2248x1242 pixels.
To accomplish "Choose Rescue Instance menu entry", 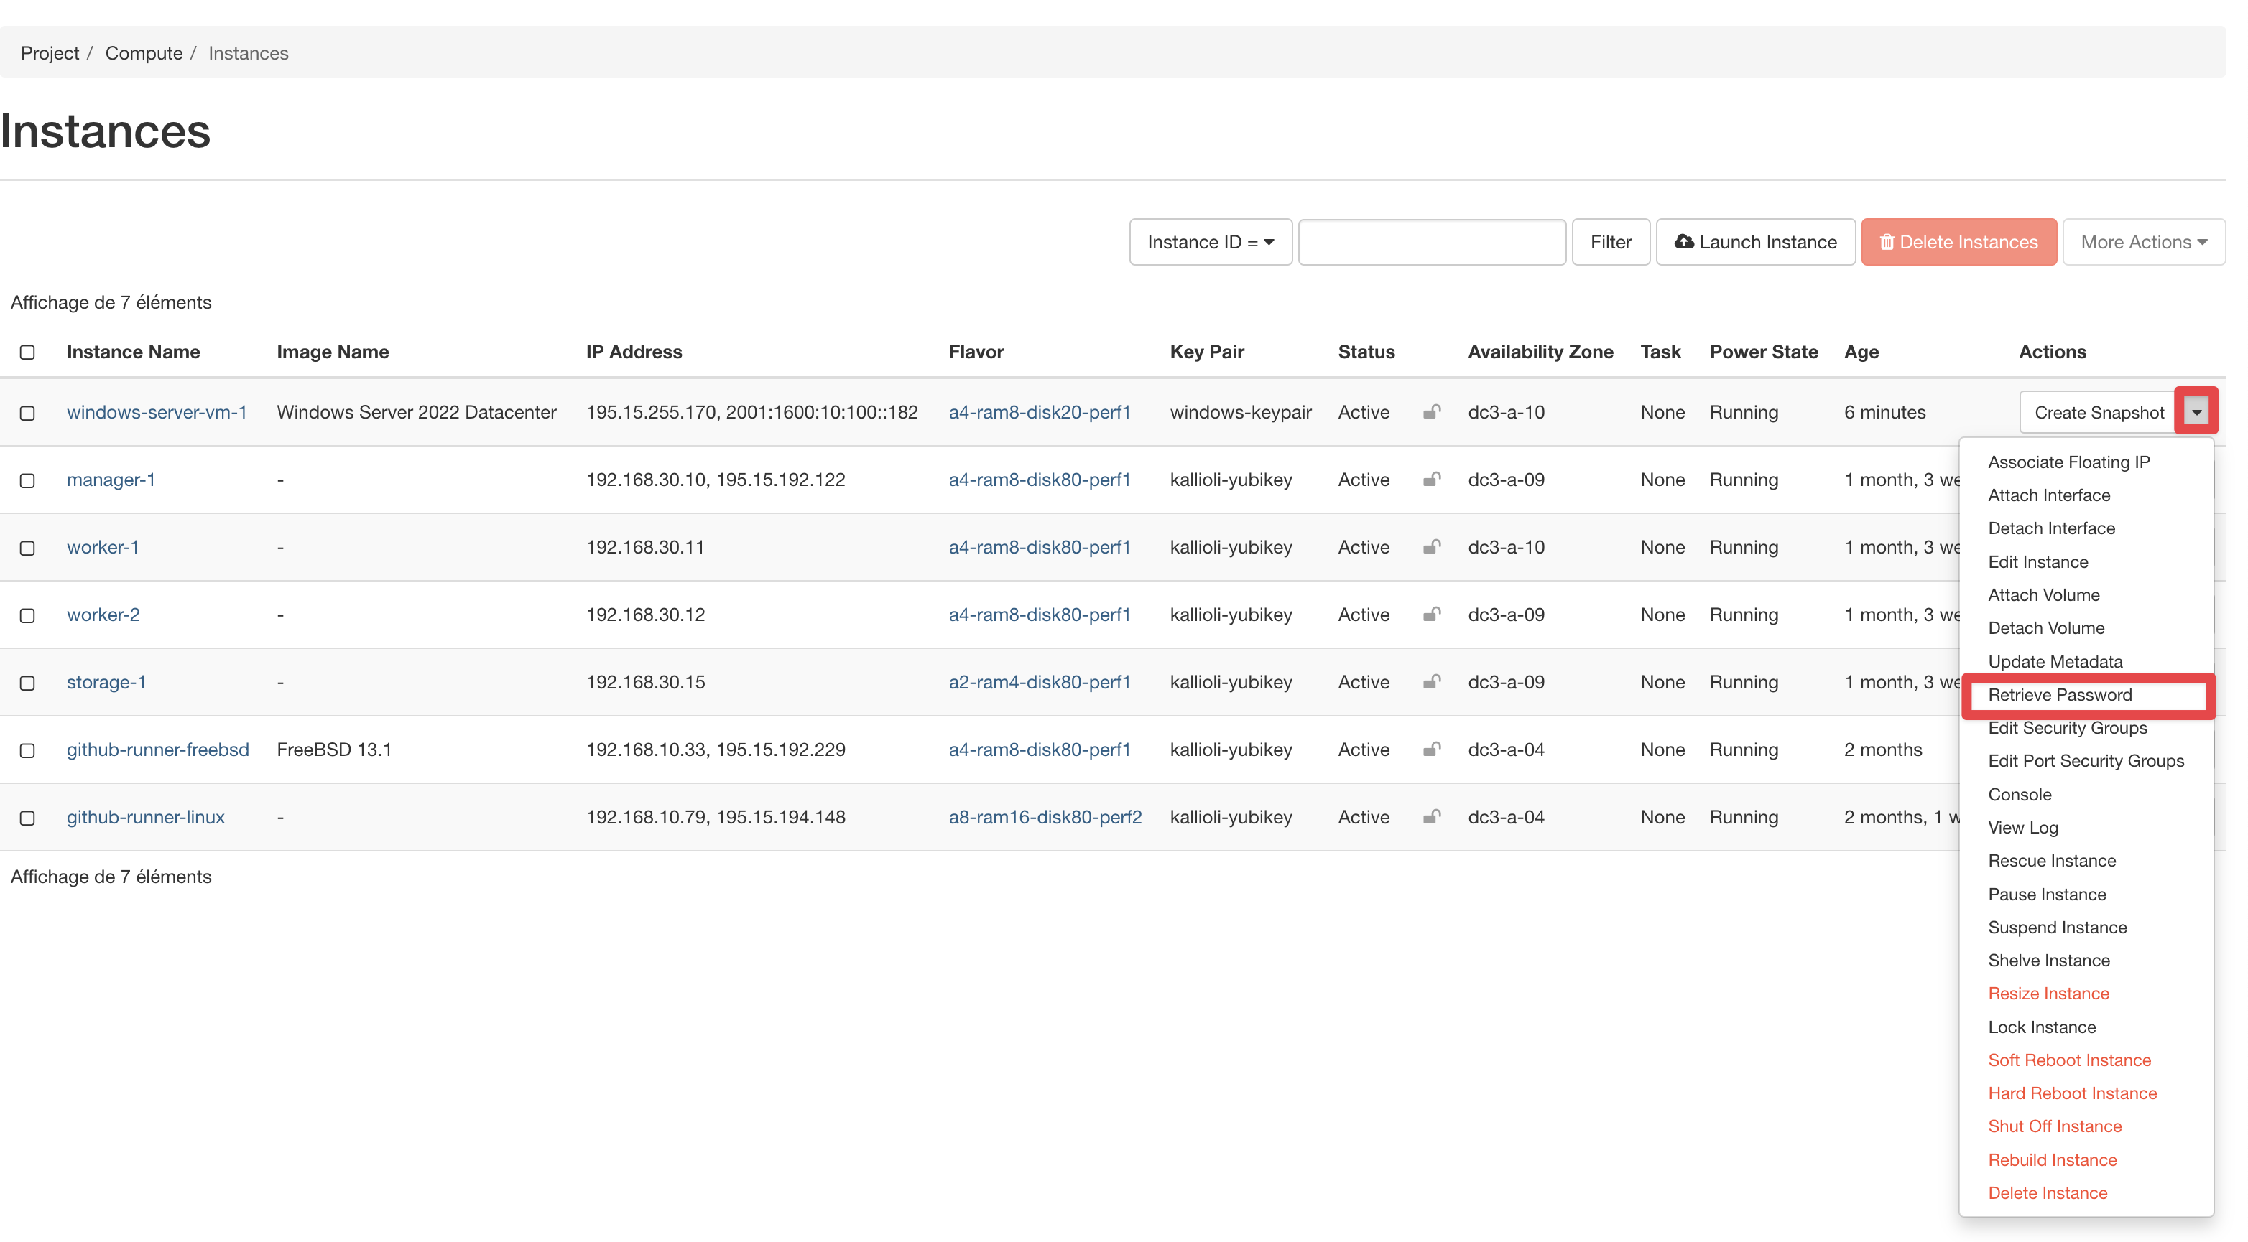I will click(2052, 861).
